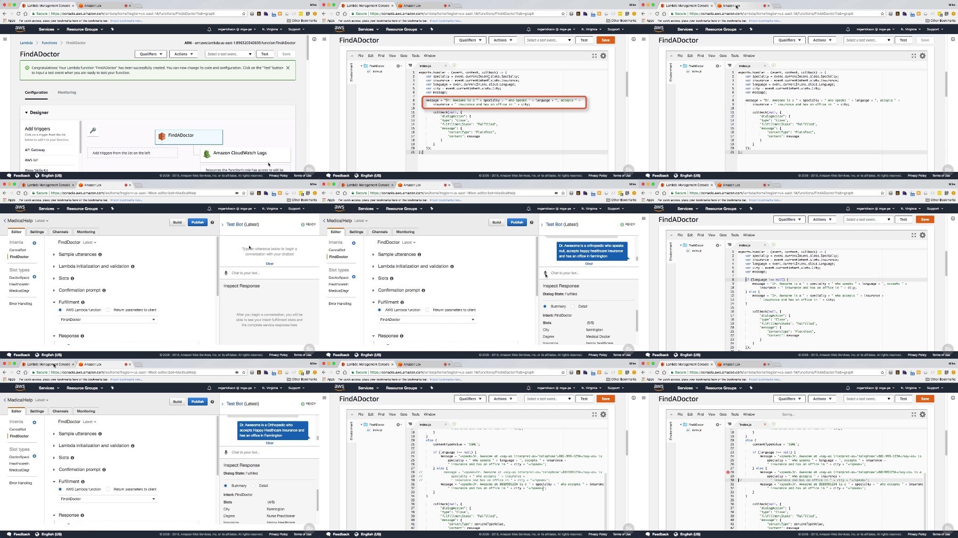The image size is (958, 538).
Task: Click Fulfillment info icon in the Nurse Practitioner window
Action: coord(82,482)
